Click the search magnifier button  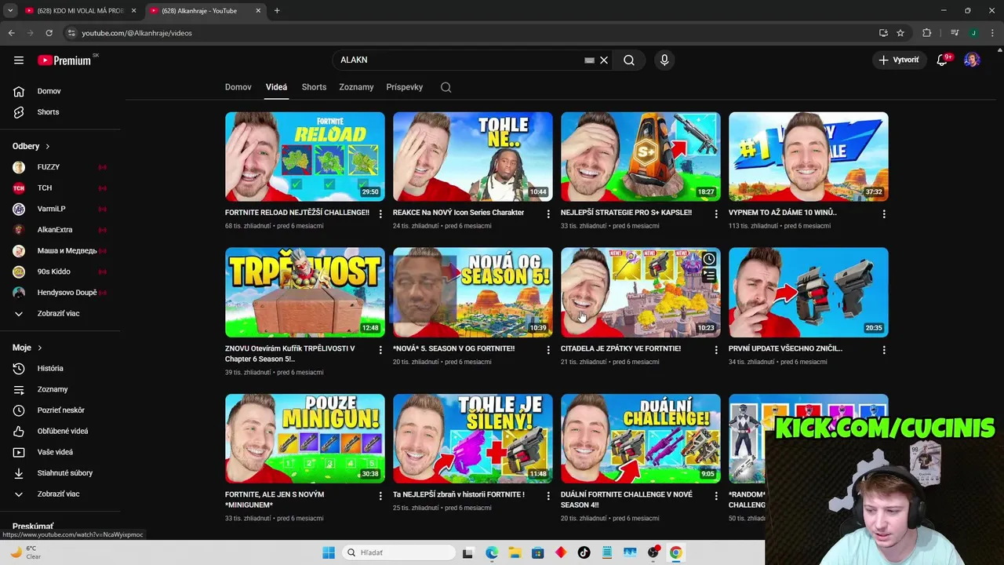(x=629, y=60)
